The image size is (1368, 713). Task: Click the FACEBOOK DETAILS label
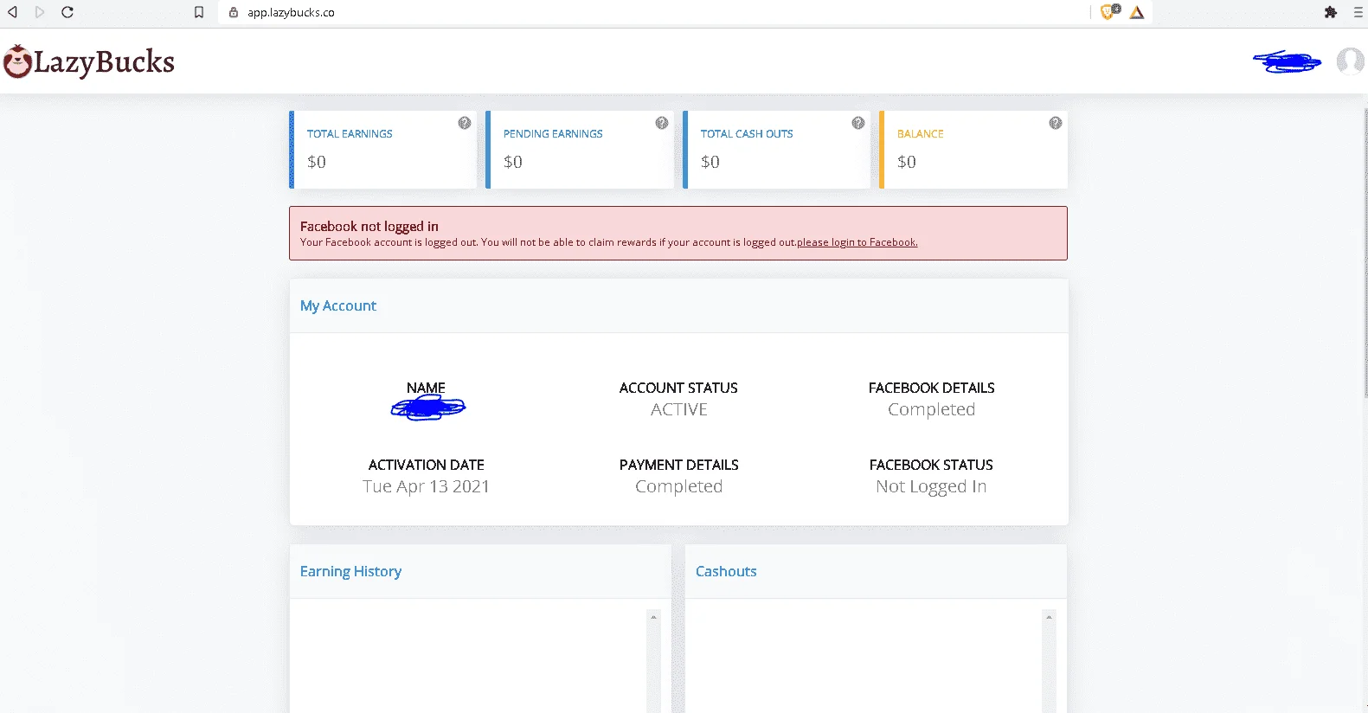pos(931,388)
